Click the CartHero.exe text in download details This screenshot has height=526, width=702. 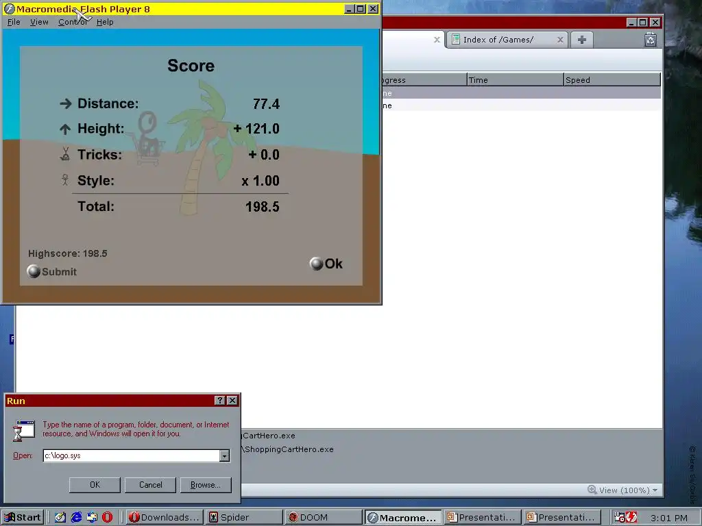click(269, 436)
